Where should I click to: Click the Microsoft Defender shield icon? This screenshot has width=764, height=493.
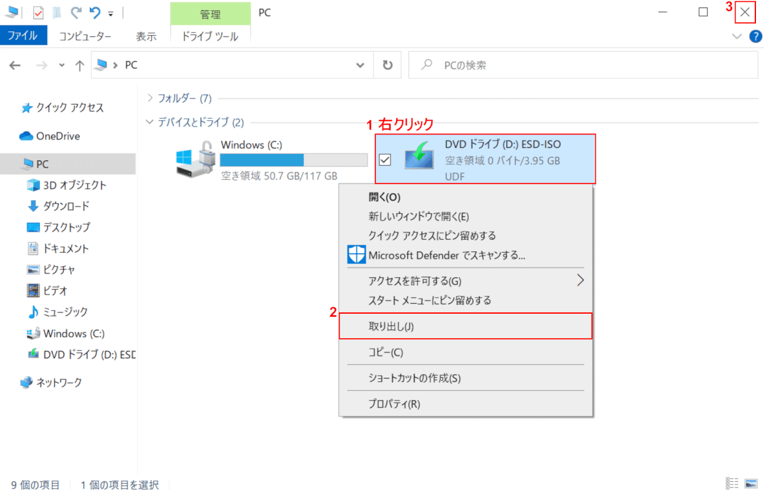click(x=356, y=255)
